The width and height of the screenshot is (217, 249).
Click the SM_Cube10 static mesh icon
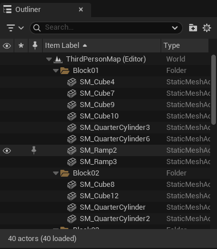click(72, 116)
